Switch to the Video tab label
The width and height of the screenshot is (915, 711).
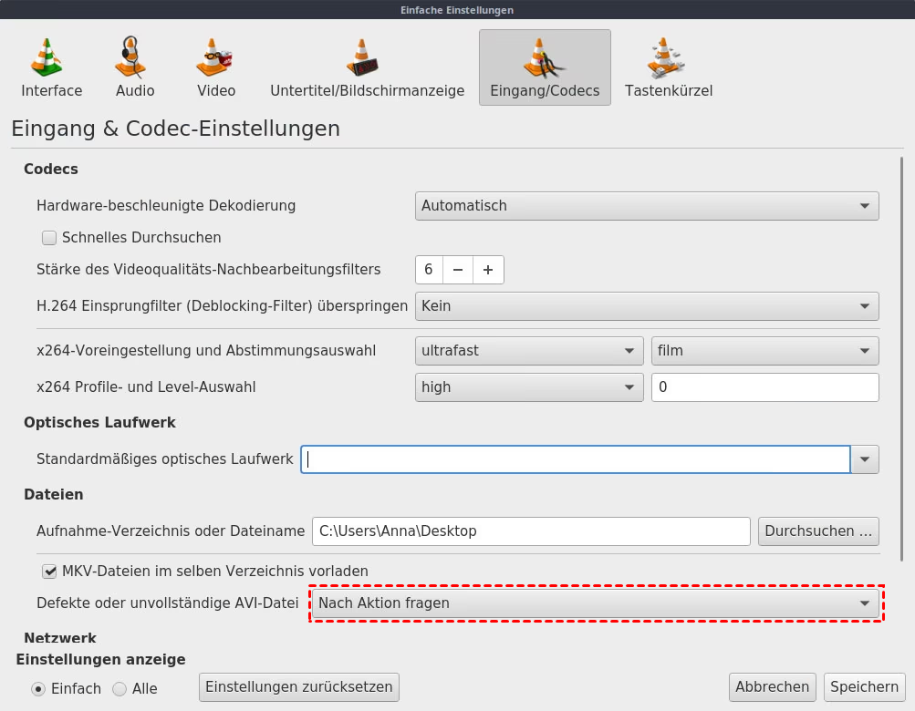click(x=216, y=91)
